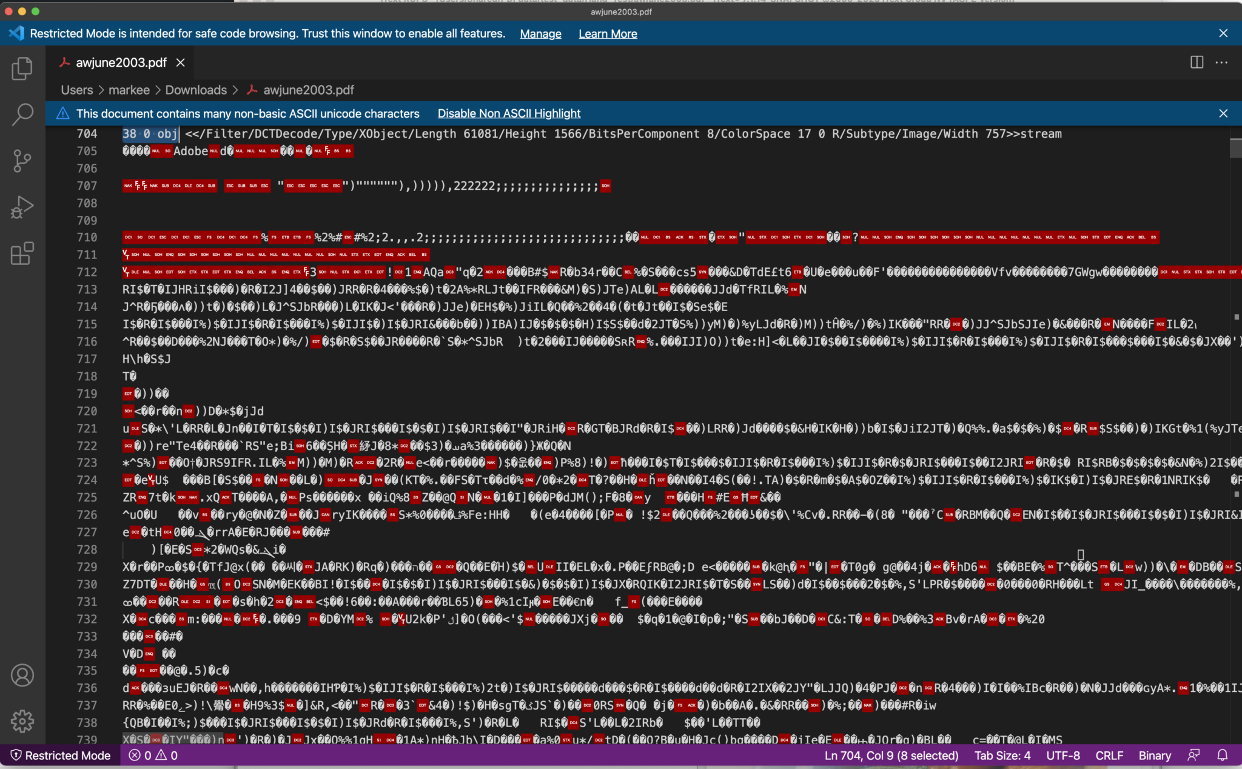The image size is (1242, 769).
Task: Click the Downloads breadcrumb item
Action: pos(196,90)
